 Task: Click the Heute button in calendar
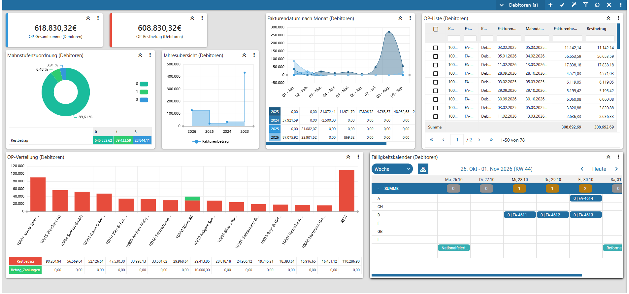point(599,169)
